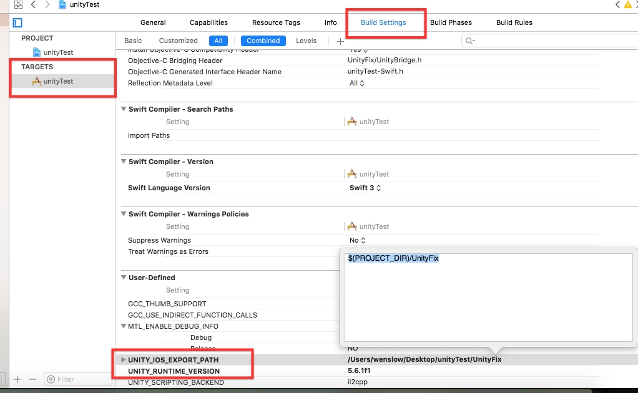This screenshot has height=393, width=638.
Task: Select the Swift Language Version setting label
Action: [x=169, y=188]
